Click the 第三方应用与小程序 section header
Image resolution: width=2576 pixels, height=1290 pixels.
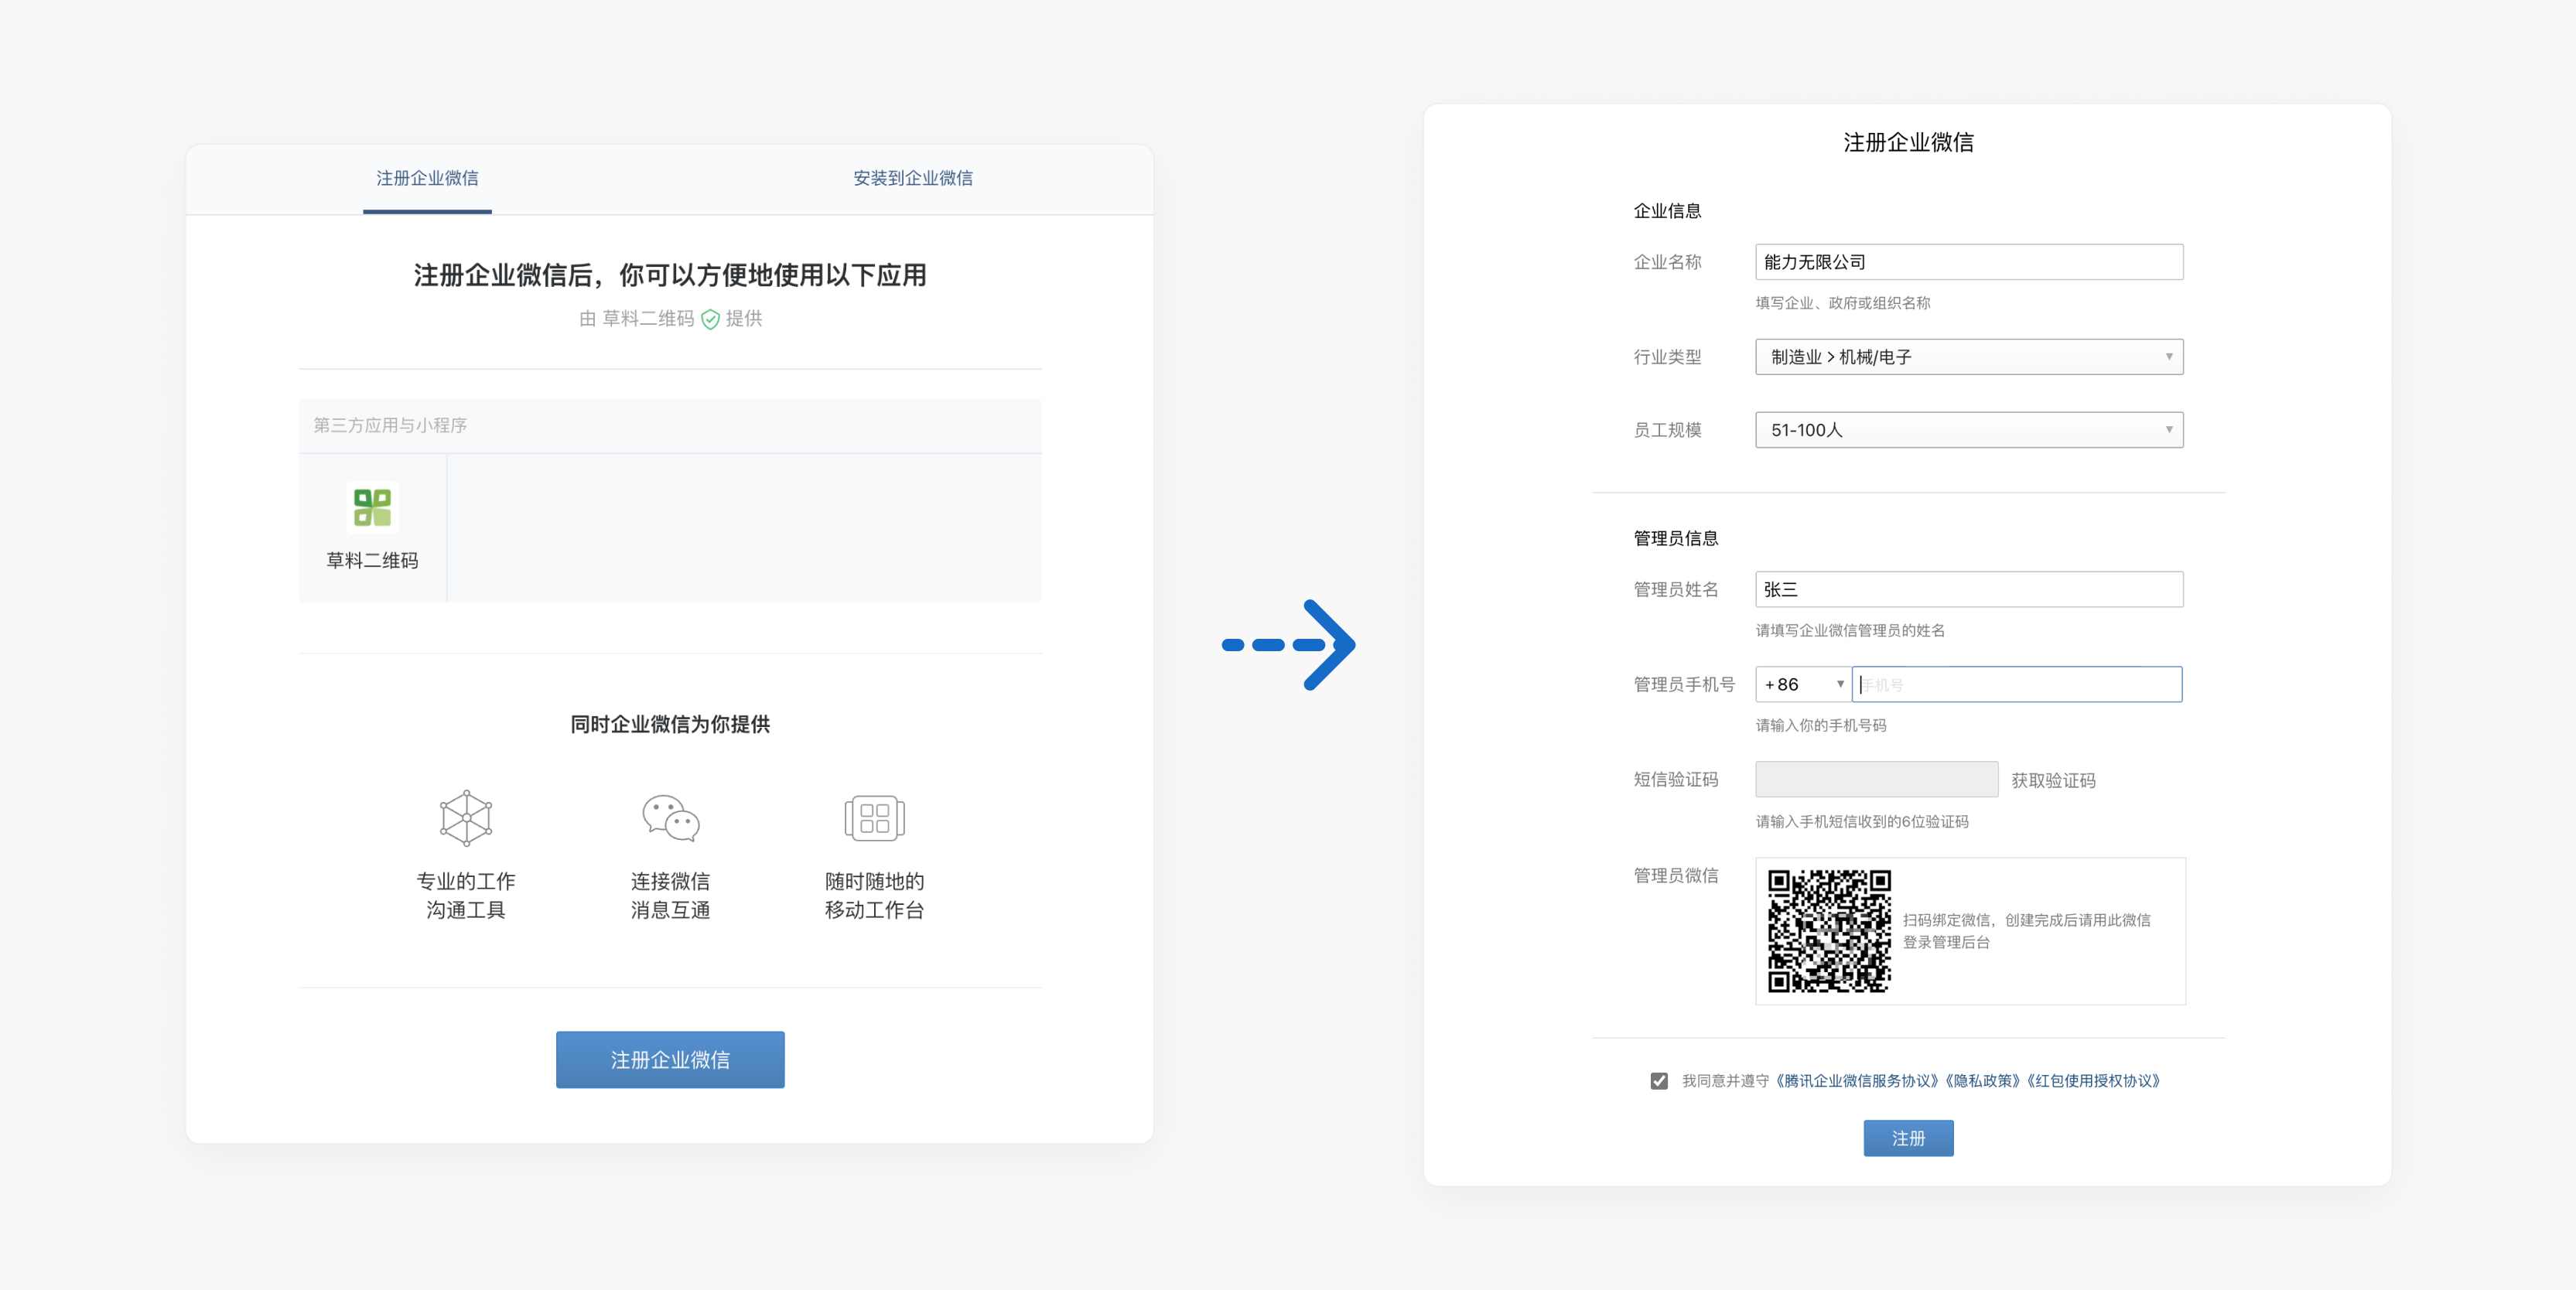pos(390,426)
